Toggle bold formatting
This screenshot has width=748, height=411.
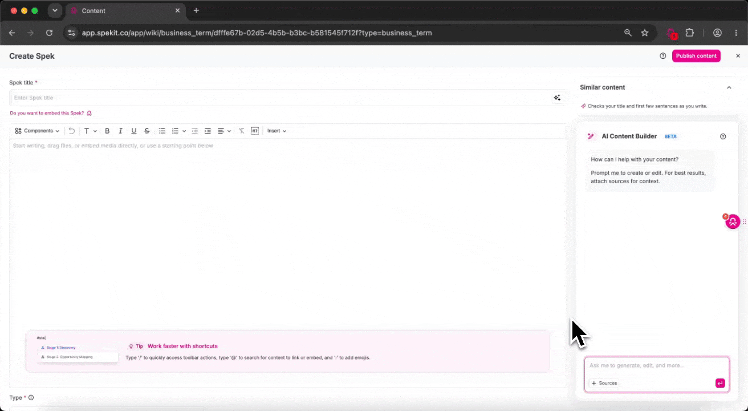tap(107, 131)
